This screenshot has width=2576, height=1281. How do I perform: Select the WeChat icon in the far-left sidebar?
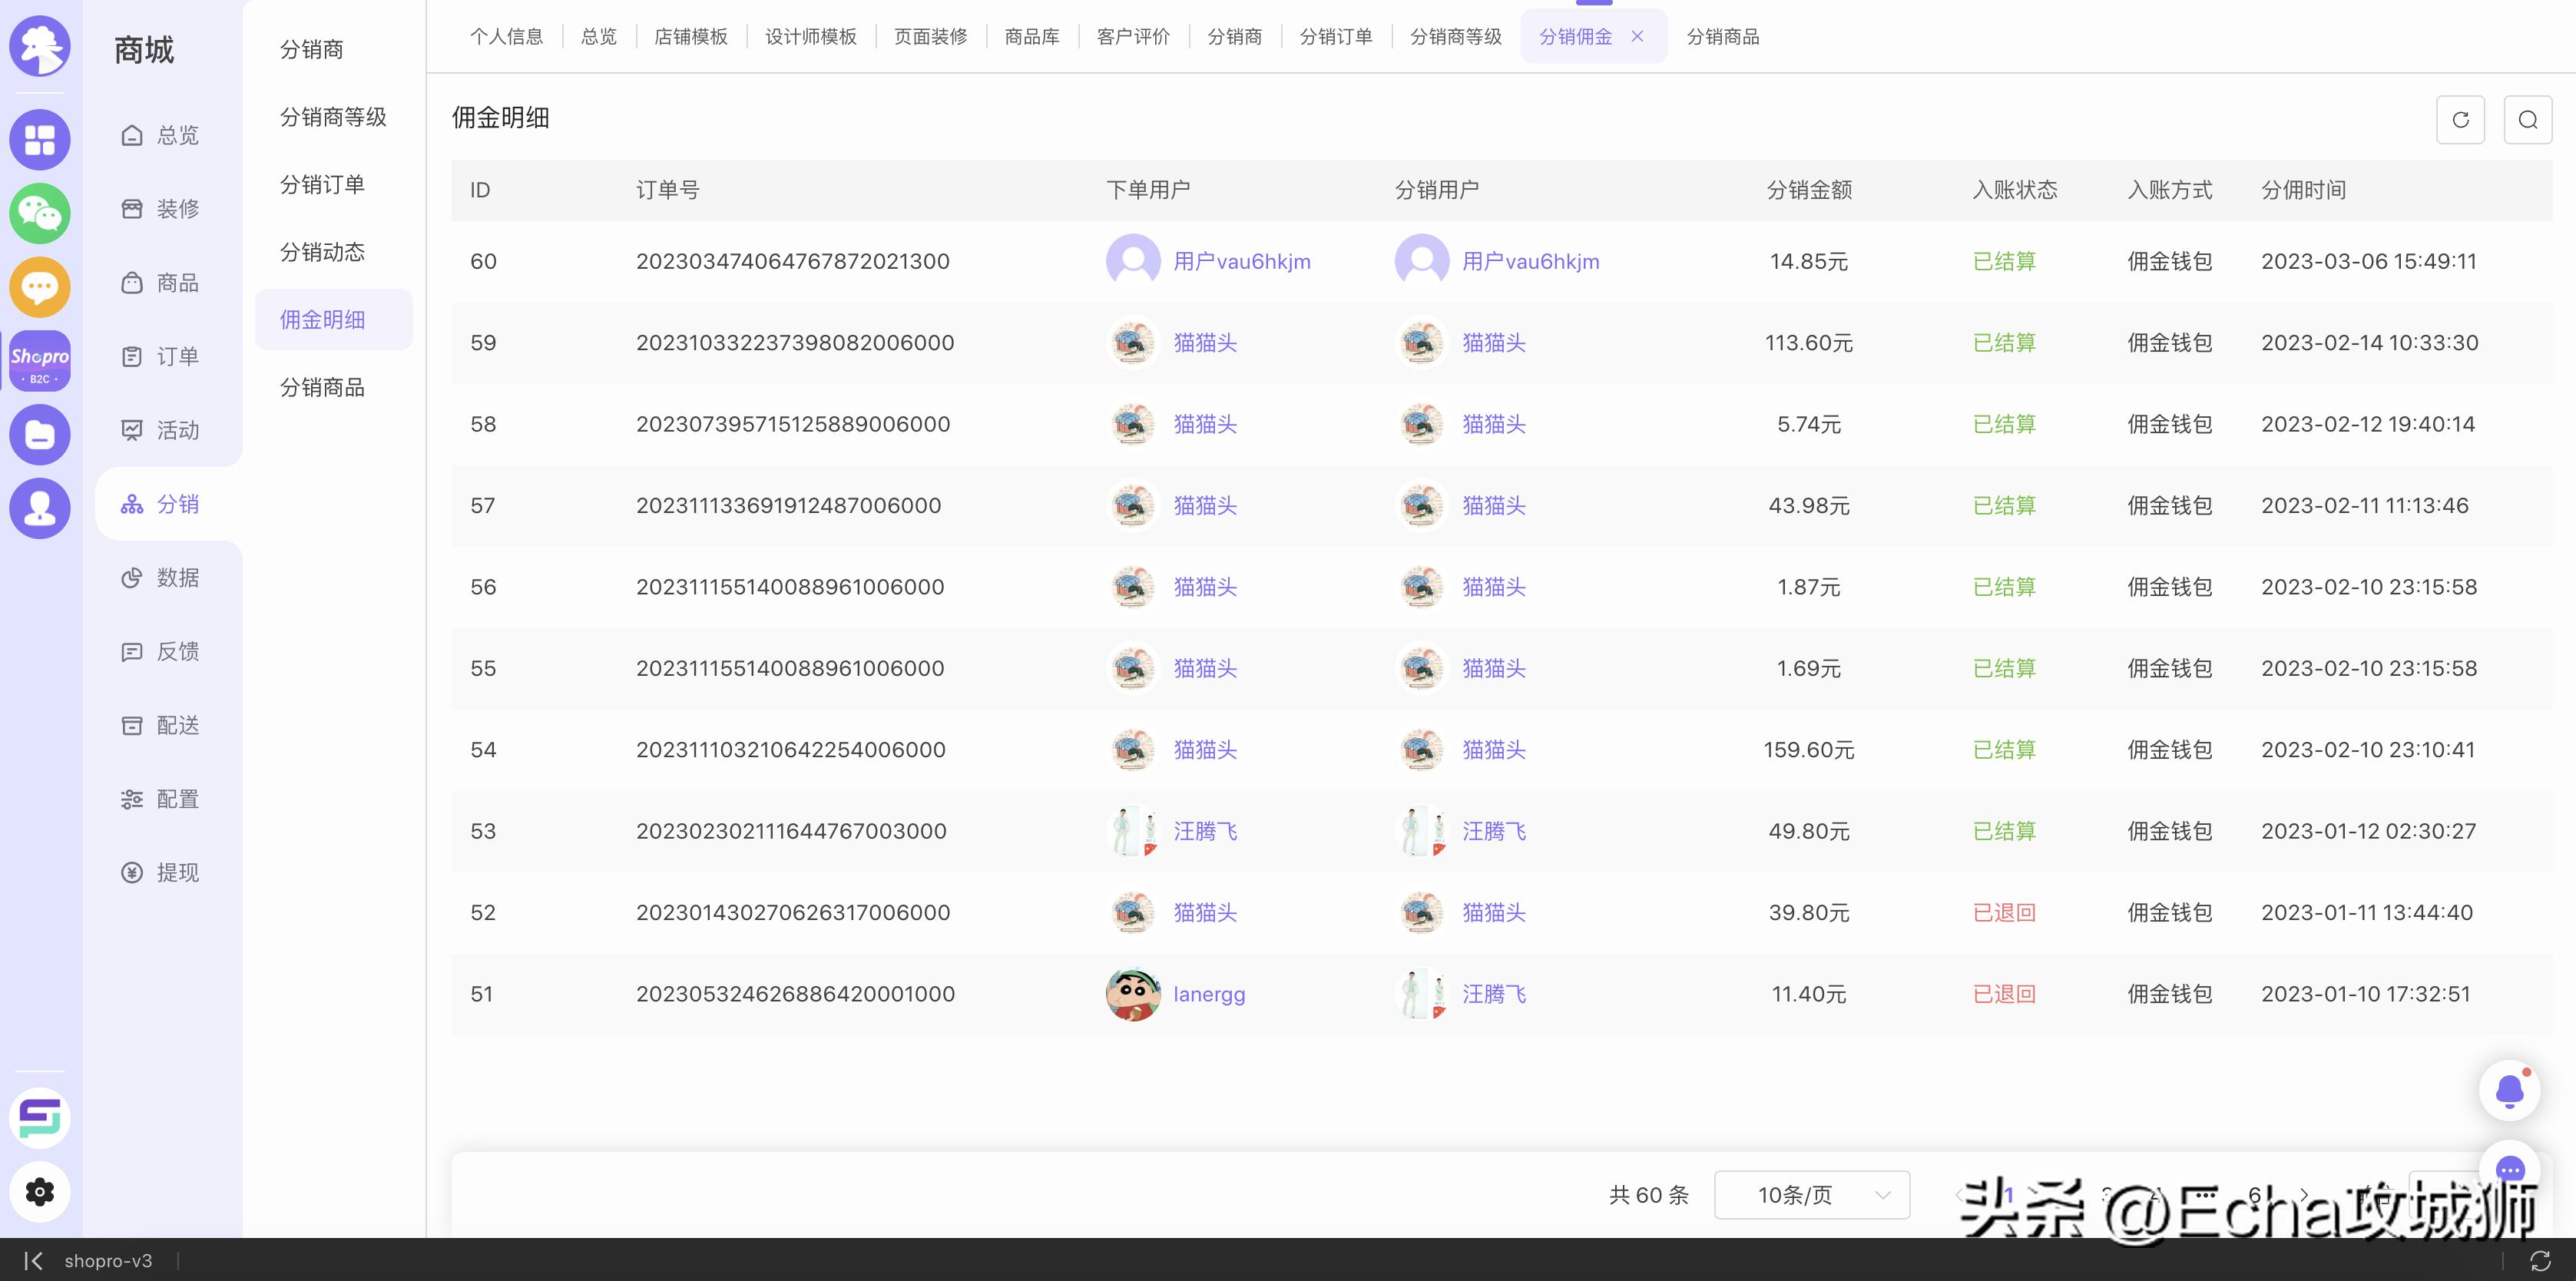(x=40, y=213)
